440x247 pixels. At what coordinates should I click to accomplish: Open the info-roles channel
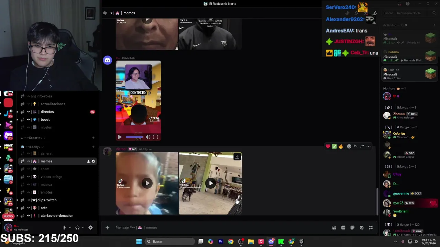[x=57, y=96]
